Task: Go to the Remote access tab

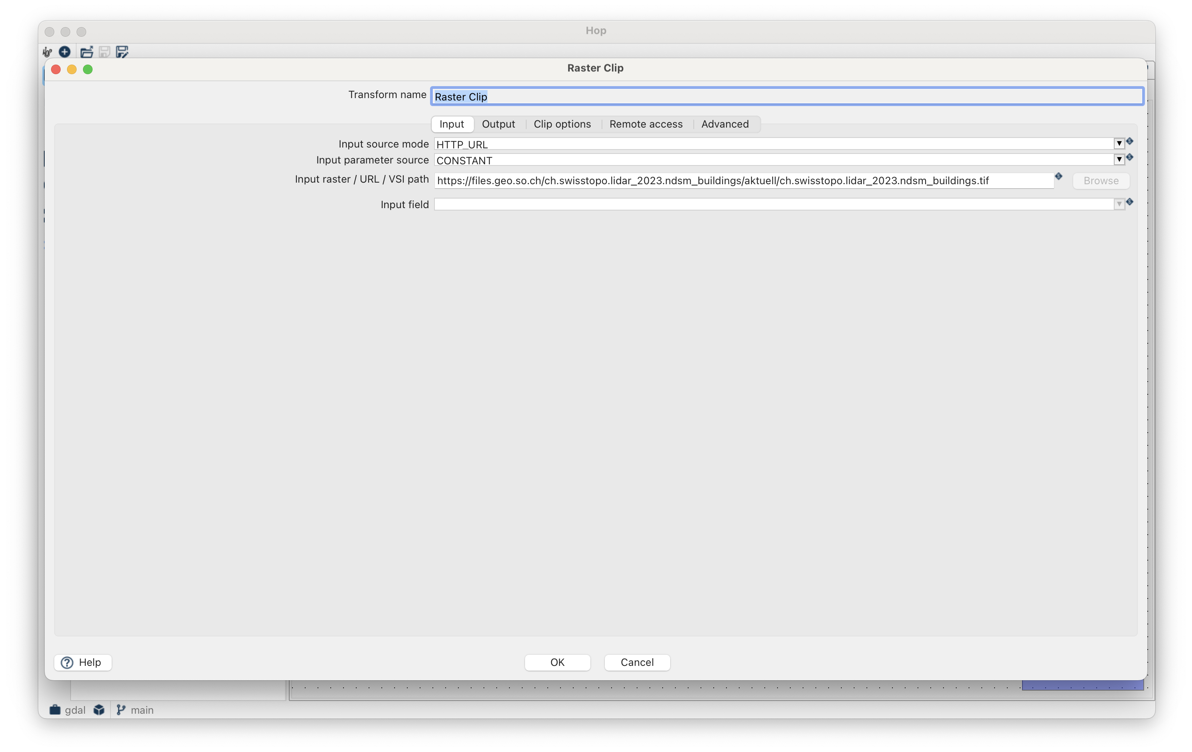Action: (x=645, y=124)
